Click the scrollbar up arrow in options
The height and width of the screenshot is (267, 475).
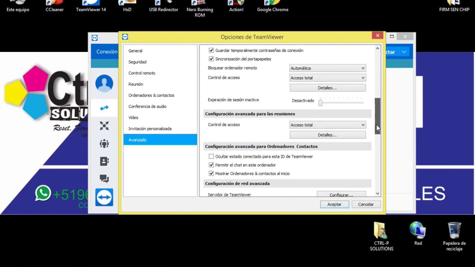pos(377,48)
